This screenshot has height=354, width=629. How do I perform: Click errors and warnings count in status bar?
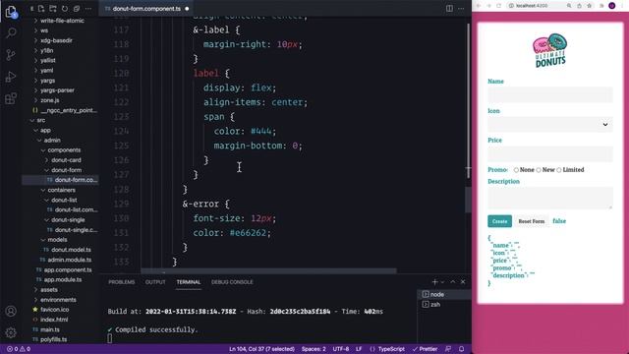[19, 349]
